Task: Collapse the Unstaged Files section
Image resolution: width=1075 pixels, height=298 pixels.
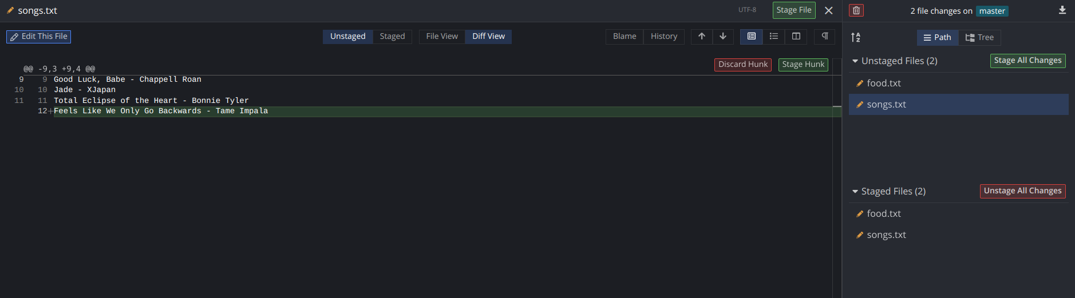Action: (x=855, y=61)
